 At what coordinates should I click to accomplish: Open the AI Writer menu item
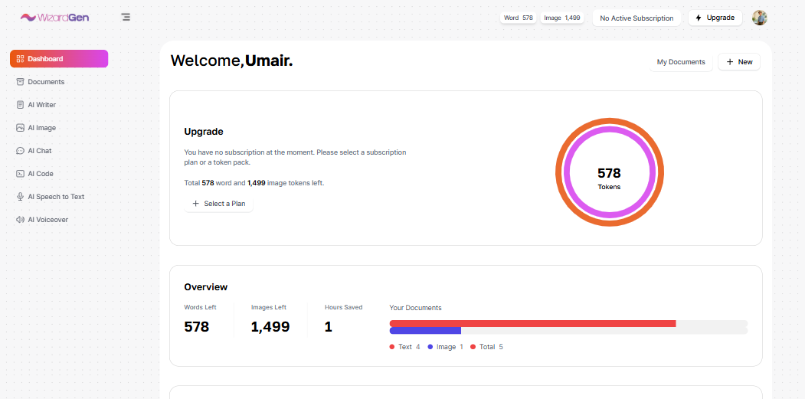(x=42, y=105)
